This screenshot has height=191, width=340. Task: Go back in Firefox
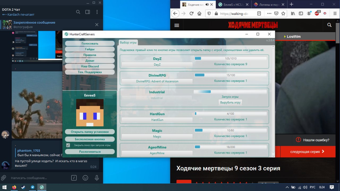pyautogui.click(x=175, y=14)
